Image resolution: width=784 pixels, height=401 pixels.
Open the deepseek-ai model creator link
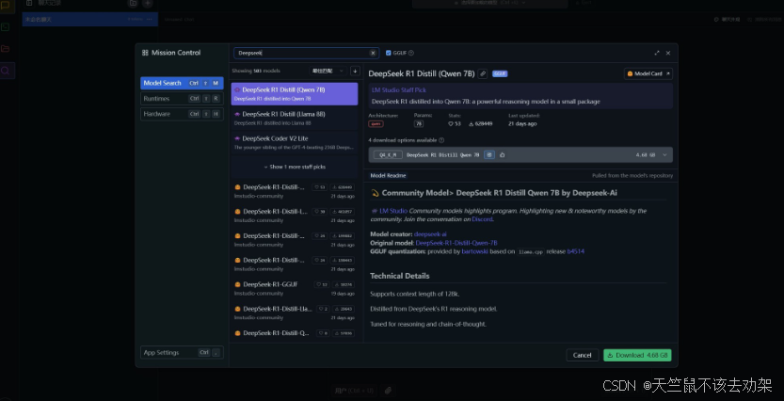[x=430, y=234]
